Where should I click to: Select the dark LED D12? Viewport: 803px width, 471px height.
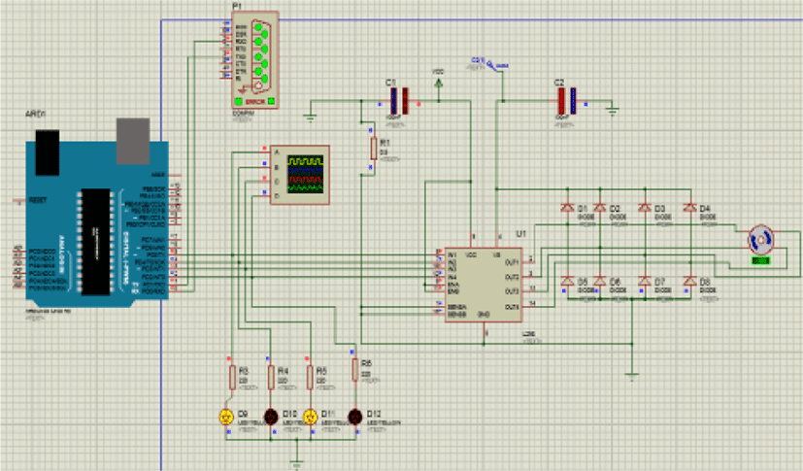pos(355,418)
